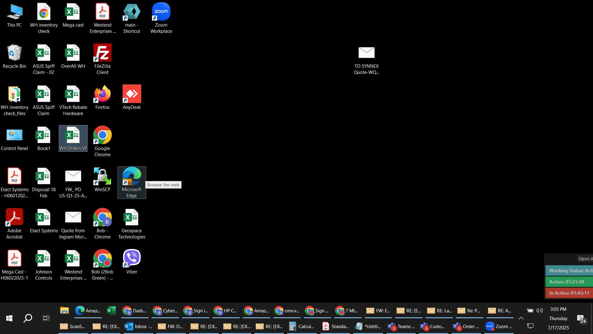
Task: Open WH inventory check Chrome shortcut
Action: pyautogui.click(x=44, y=19)
